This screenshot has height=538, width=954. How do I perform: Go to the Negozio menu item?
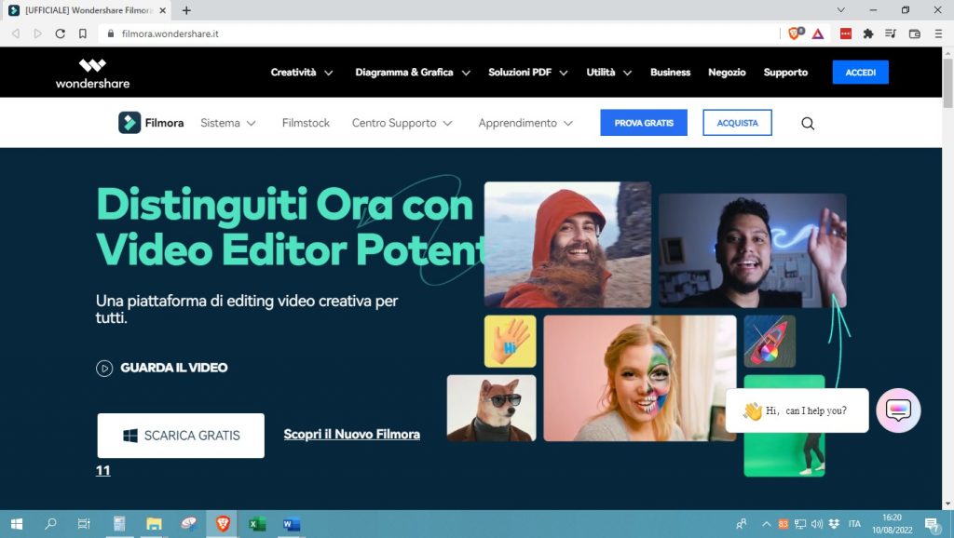(727, 73)
